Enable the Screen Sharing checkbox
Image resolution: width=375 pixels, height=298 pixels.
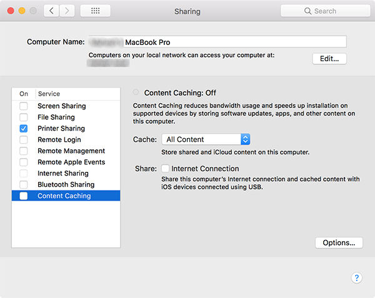pyautogui.click(x=24, y=106)
